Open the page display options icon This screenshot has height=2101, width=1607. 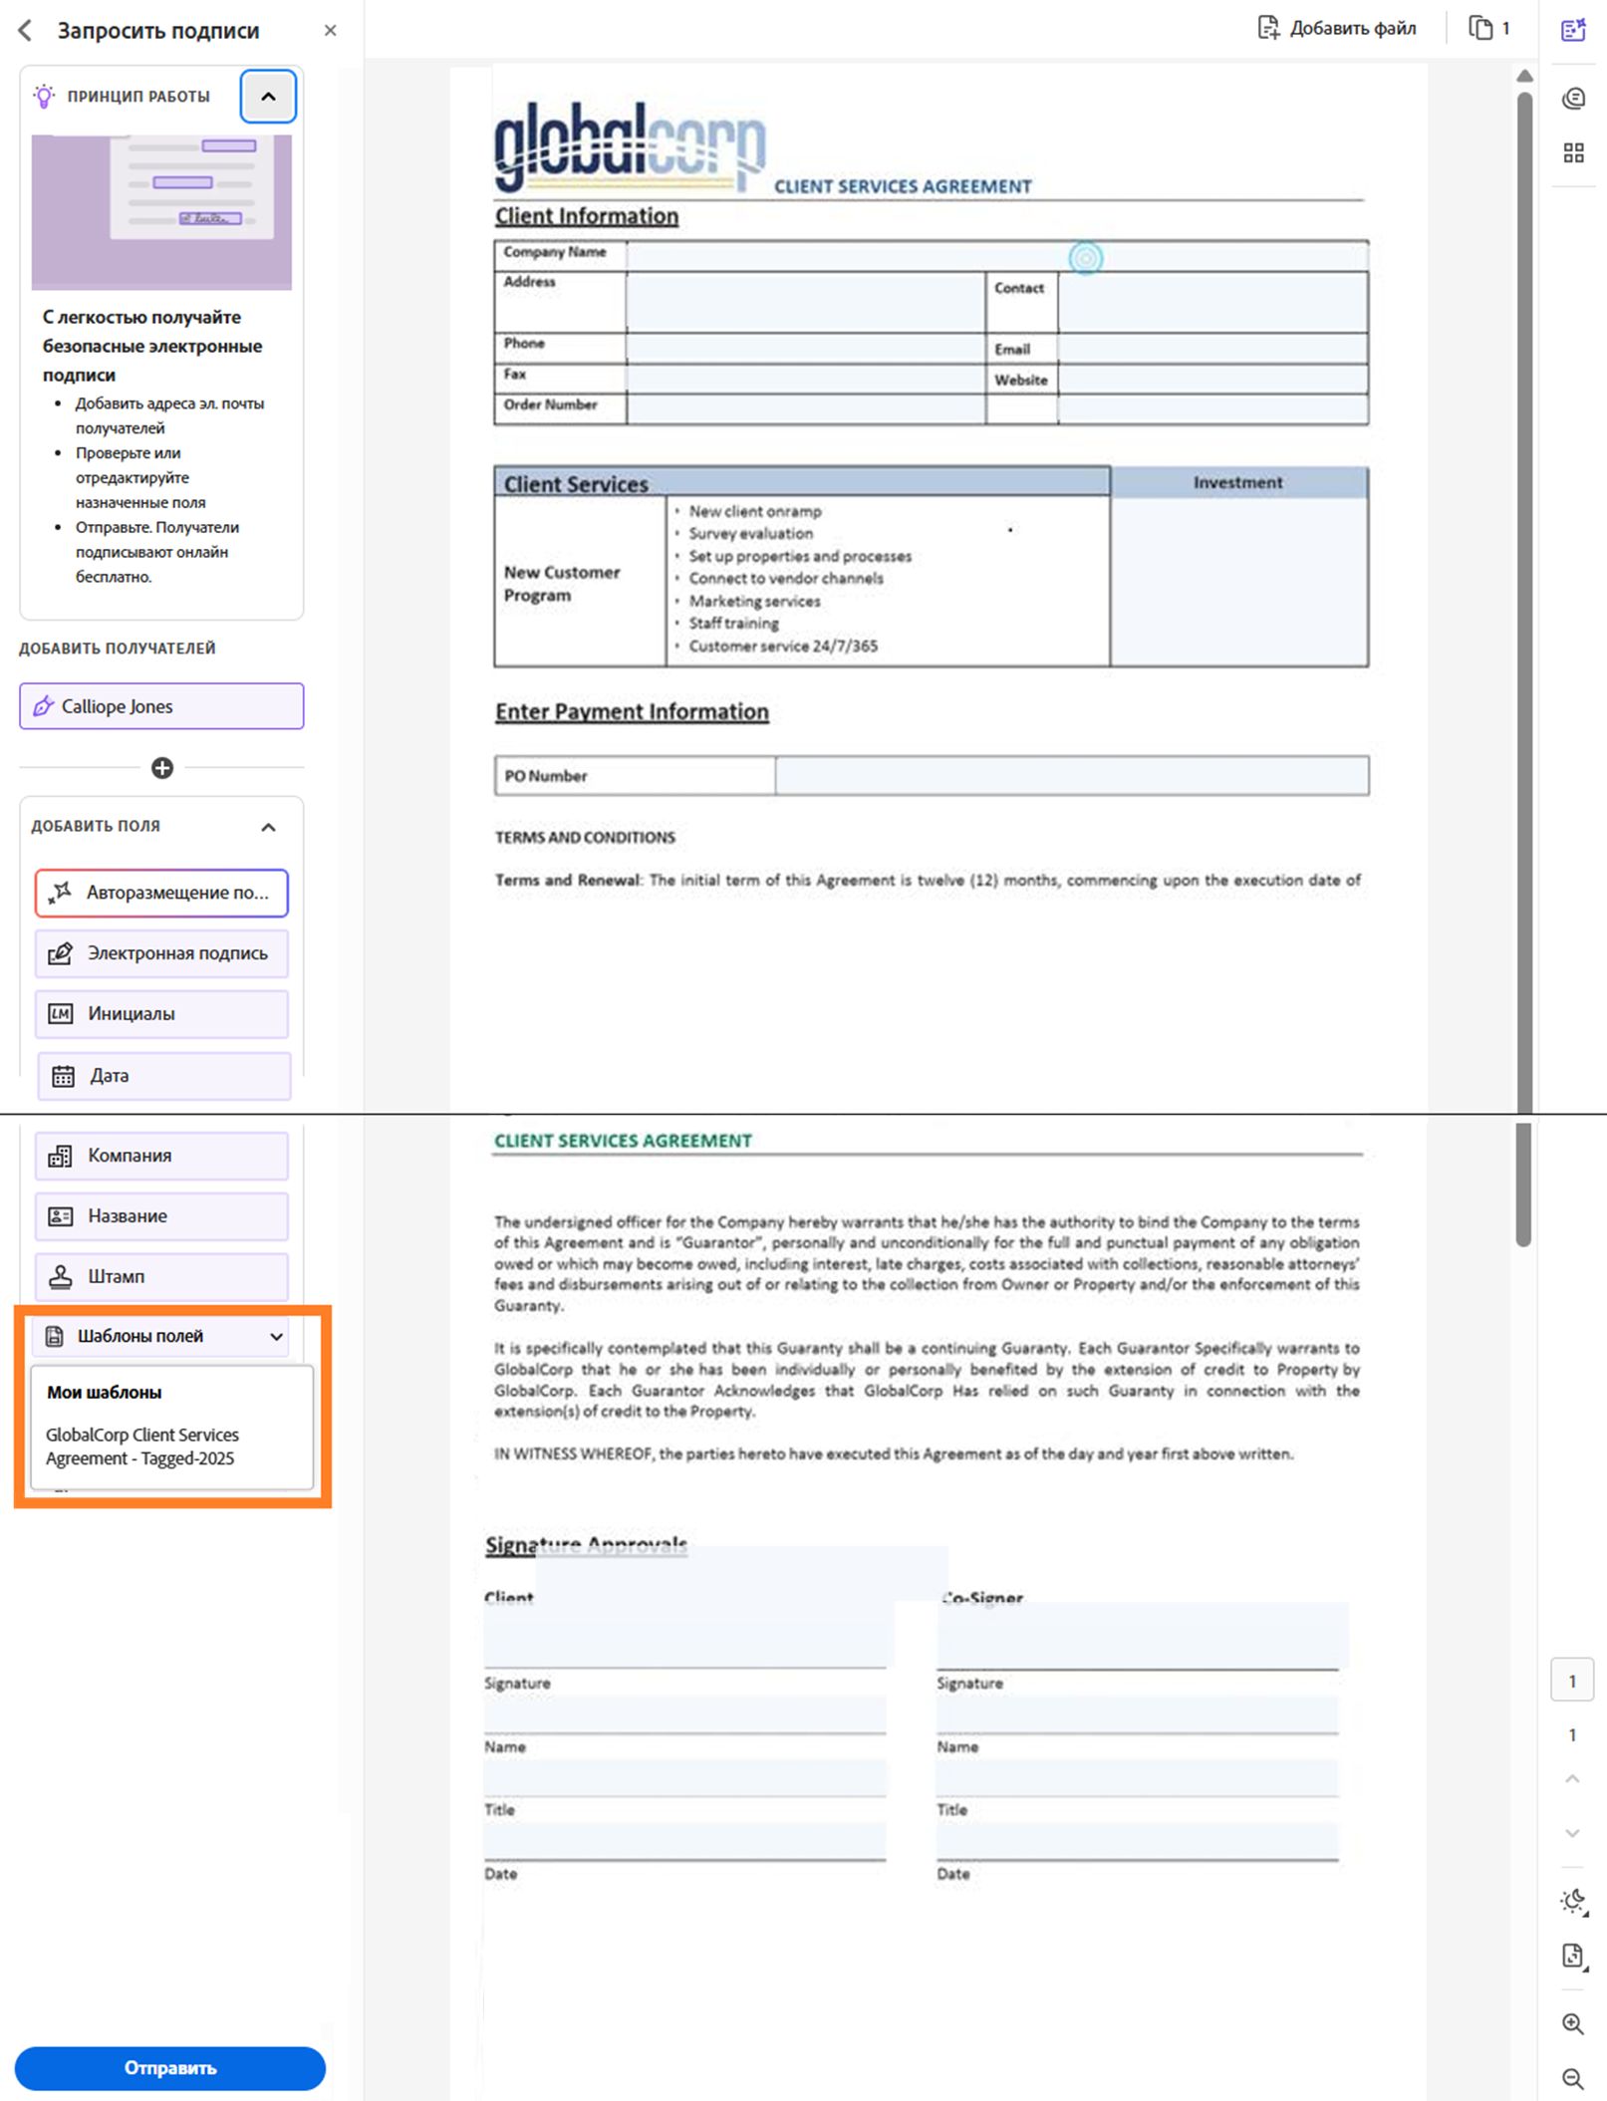(1573, 1957)
